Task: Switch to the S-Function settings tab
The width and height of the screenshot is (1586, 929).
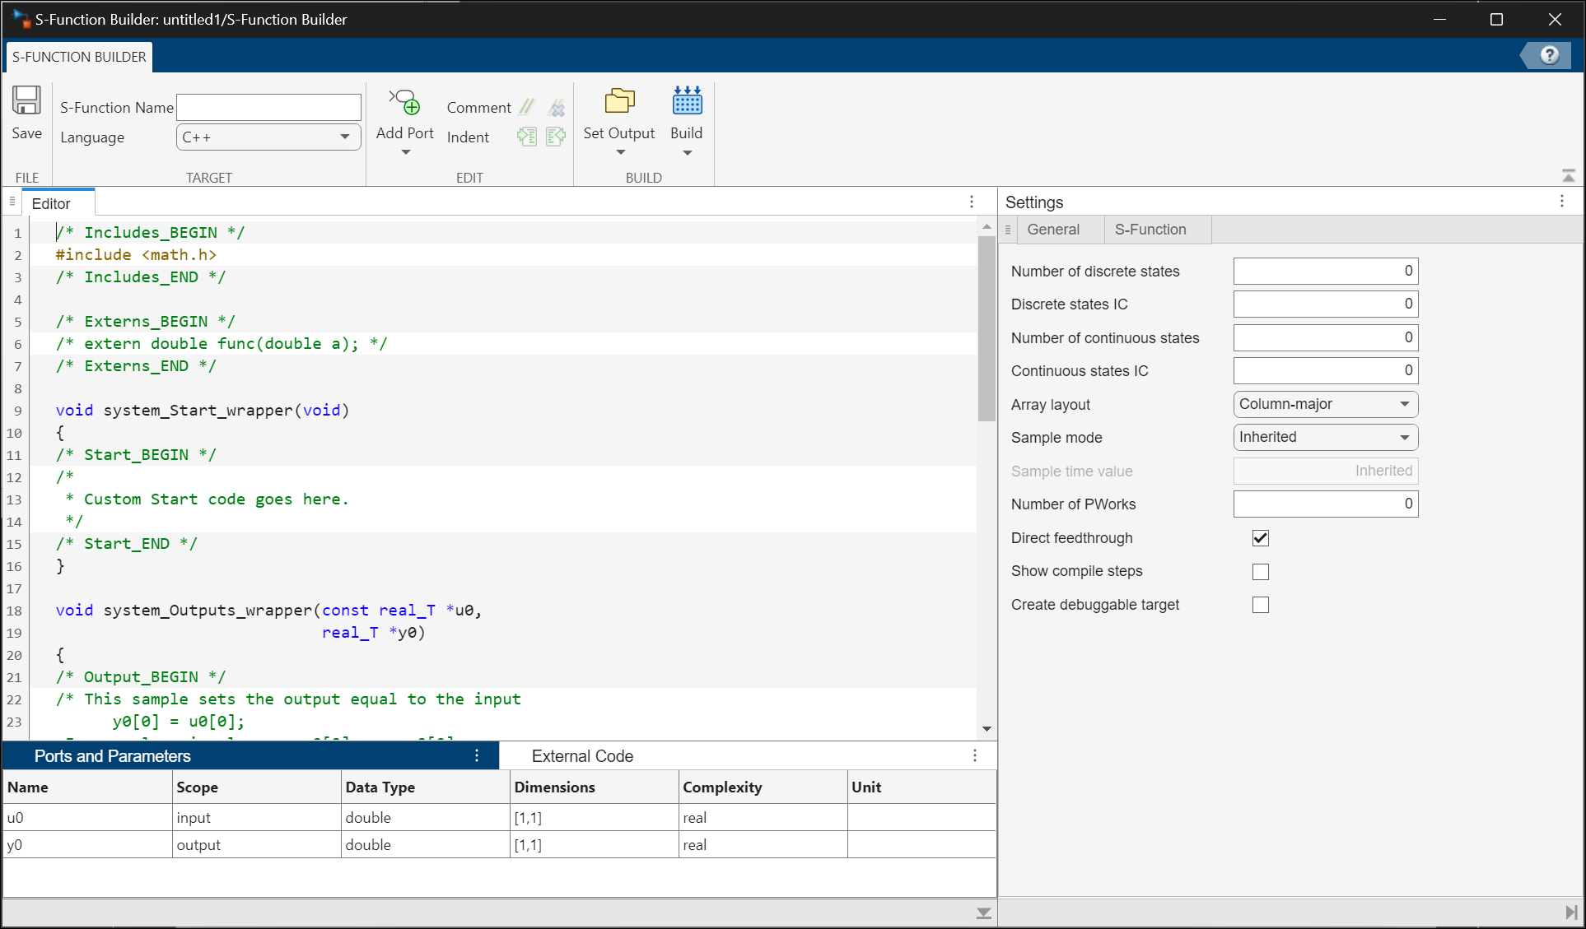Action: 1150,230
